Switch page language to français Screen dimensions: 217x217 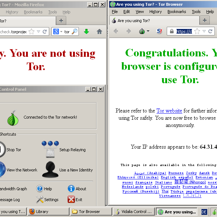click(x=144, y=182)
